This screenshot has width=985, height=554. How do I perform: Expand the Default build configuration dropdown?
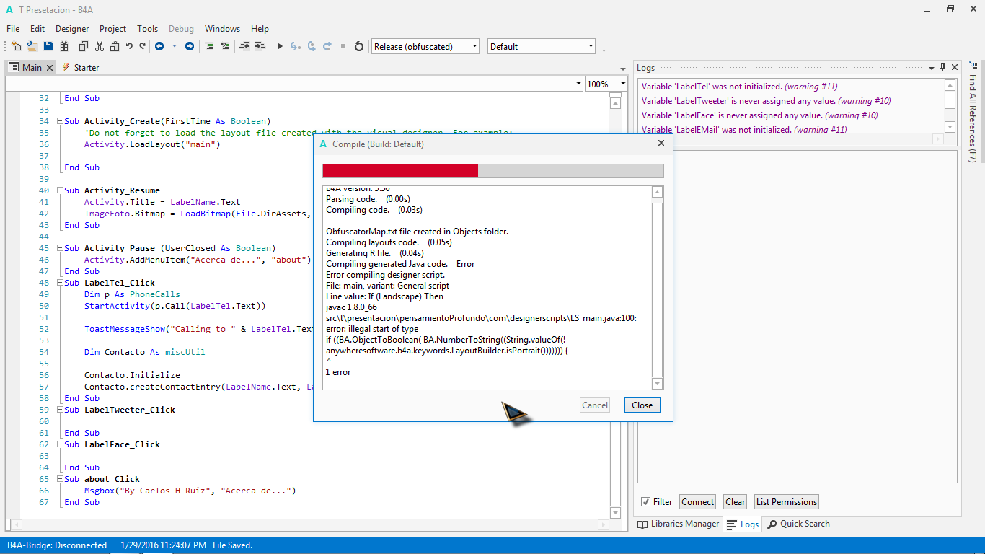point(542,46)
